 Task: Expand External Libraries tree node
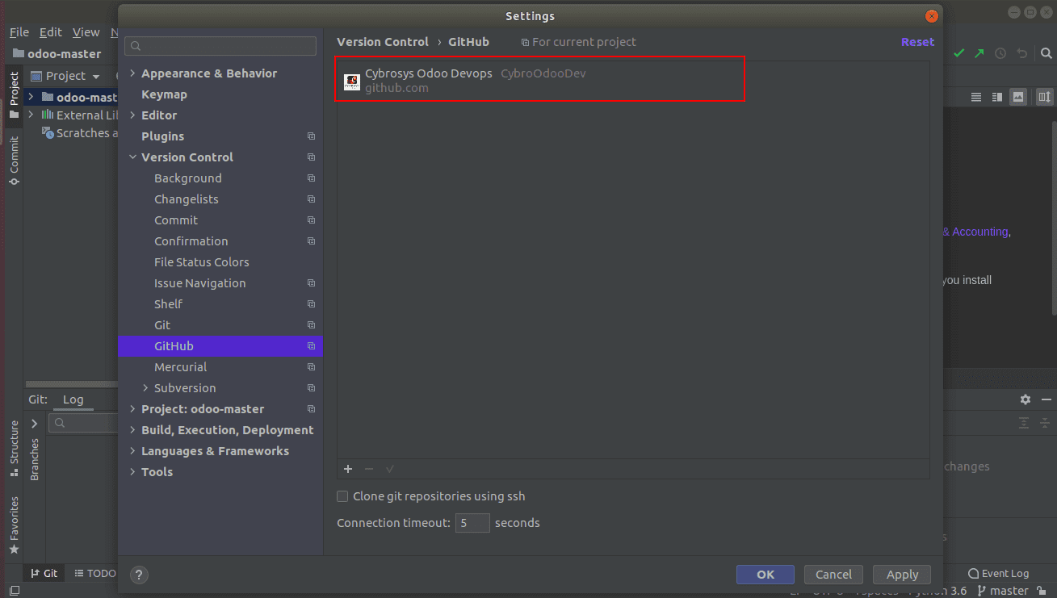pyautogui.click(x=31, y=115)
